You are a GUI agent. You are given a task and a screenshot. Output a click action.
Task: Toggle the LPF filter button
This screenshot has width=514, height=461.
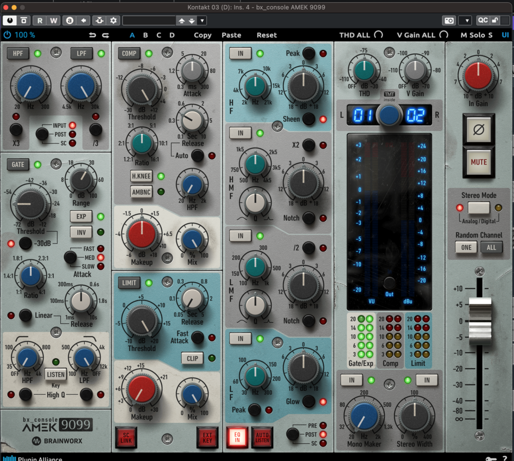[x=81, y=53]
